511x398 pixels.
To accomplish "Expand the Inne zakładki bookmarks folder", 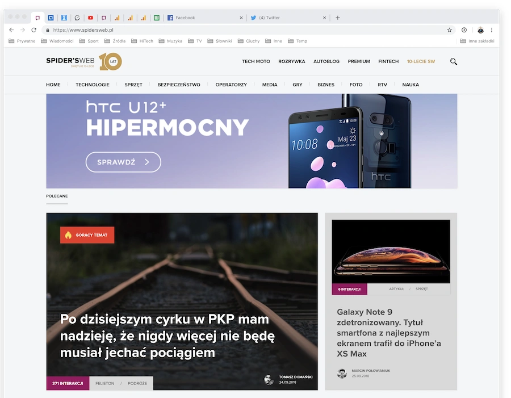I will pyautogui.click(x=477, y=41).
